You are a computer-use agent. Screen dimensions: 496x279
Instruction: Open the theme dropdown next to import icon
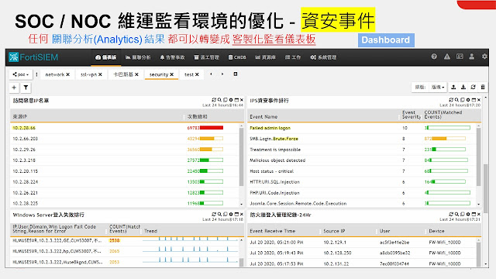click(438, 87)
